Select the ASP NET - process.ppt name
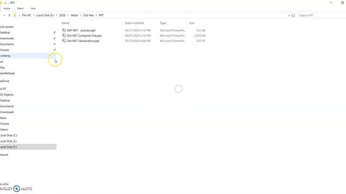 click(81, 30)
